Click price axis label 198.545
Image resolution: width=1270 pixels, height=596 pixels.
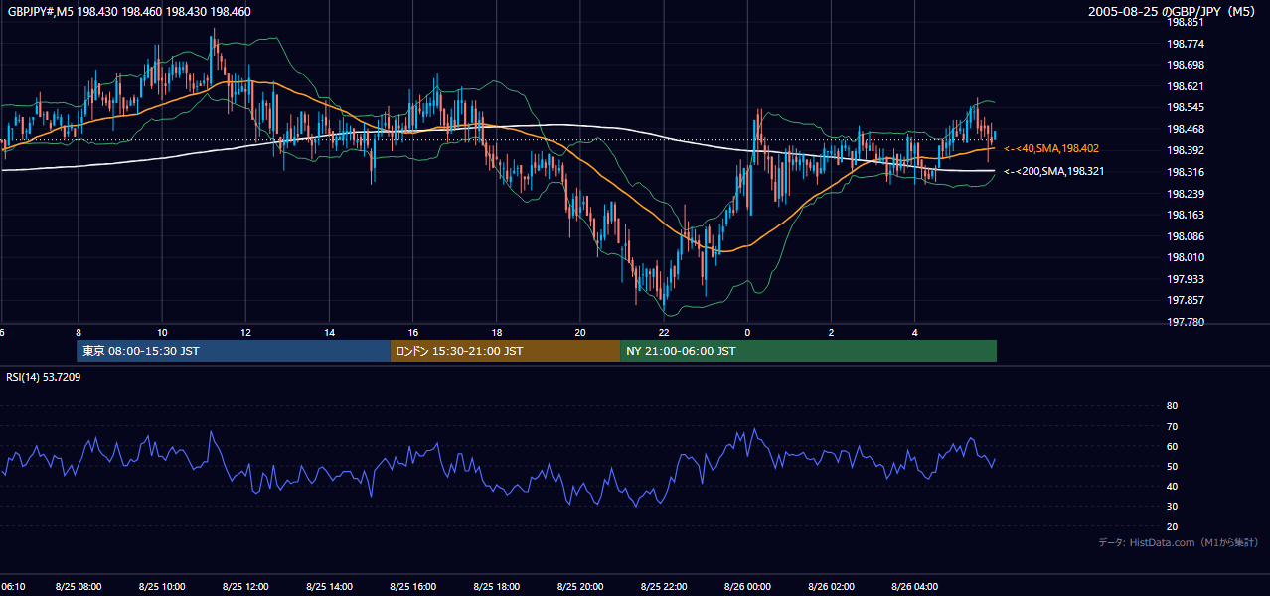coord(1186,107)
